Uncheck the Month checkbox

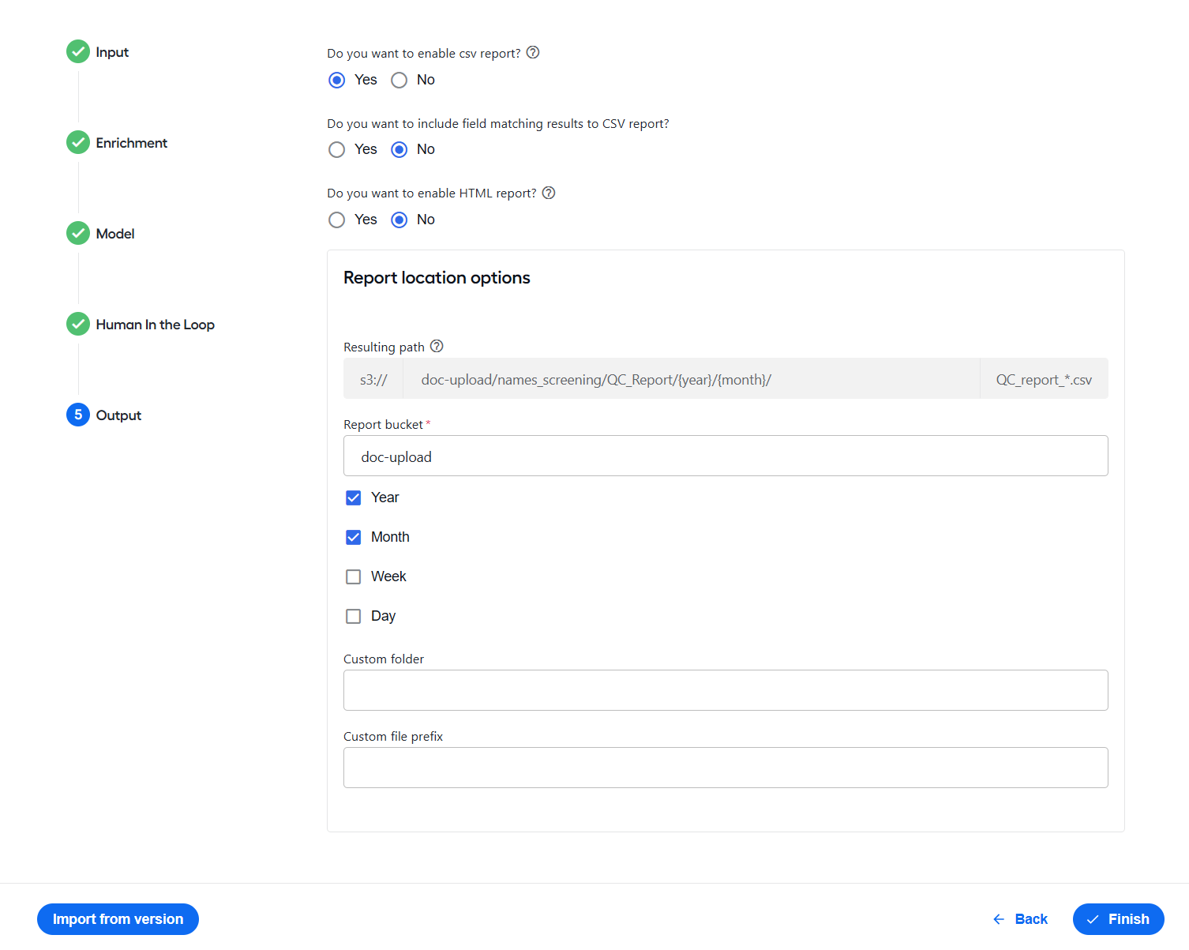pos(354,538)
